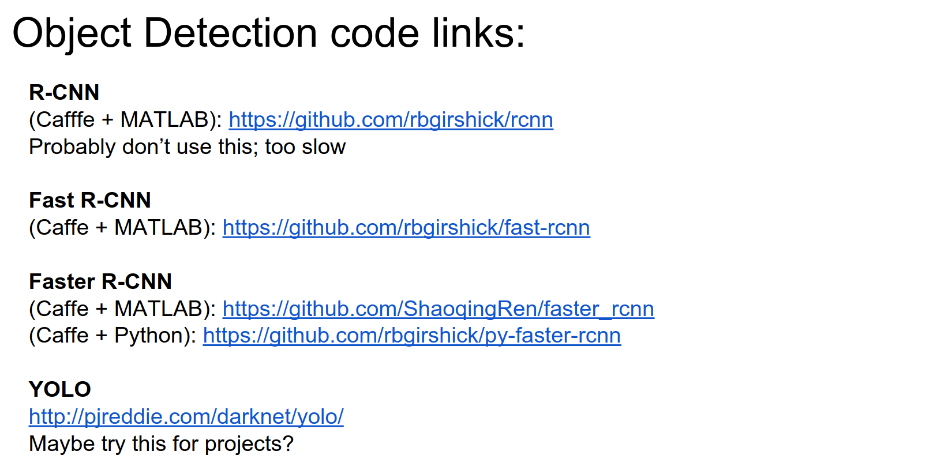Click the 'too slow' phrase

pos(305,147)
